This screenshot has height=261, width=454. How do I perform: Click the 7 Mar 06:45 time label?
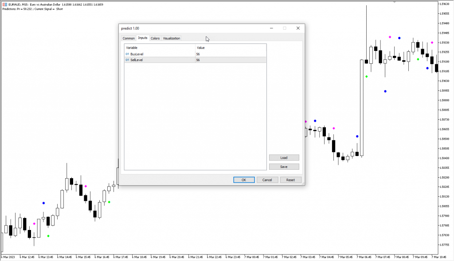click(x=364, y=257)
